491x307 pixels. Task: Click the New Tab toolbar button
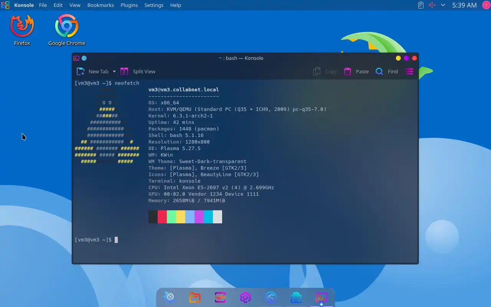point(92,71)
